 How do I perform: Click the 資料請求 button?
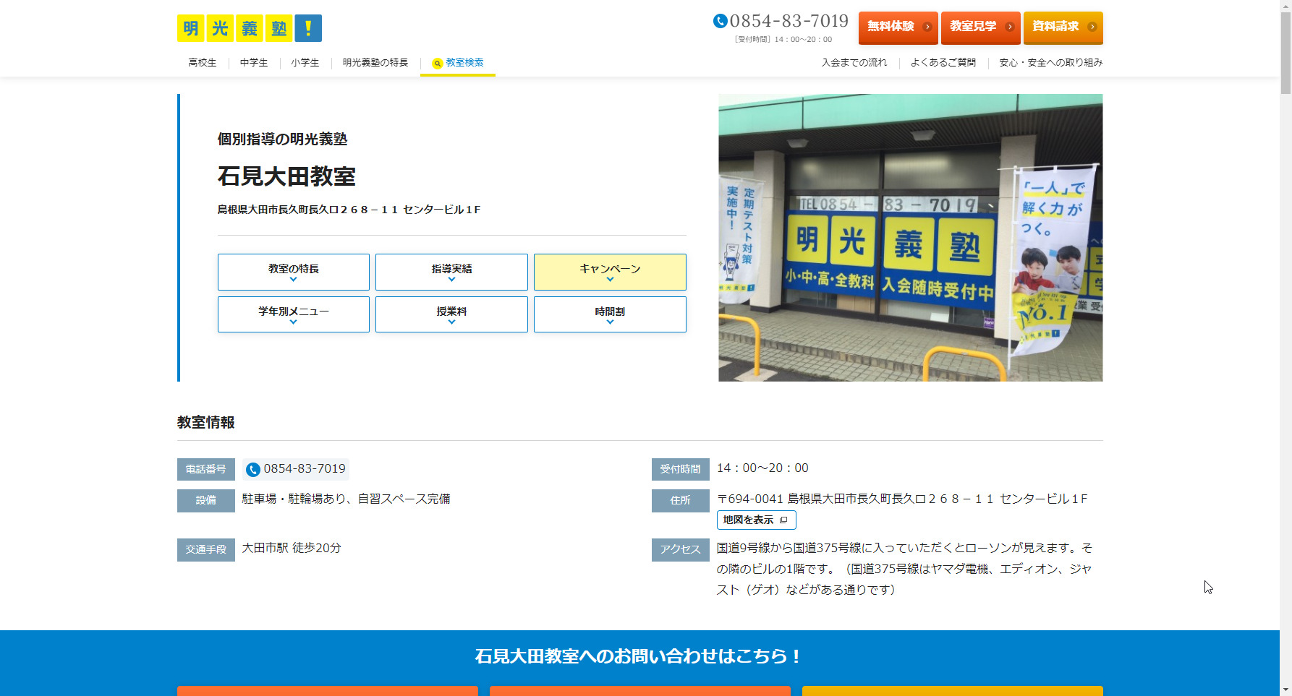pyautogui.click(x=1063, y=27)
